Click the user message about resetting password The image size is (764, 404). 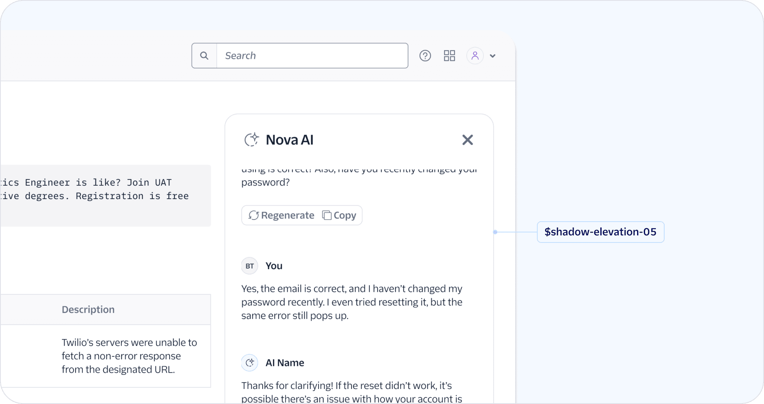point(352,302)
